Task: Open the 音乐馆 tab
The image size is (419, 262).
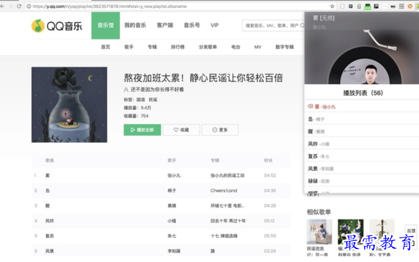Action: [x=106, y=25]
